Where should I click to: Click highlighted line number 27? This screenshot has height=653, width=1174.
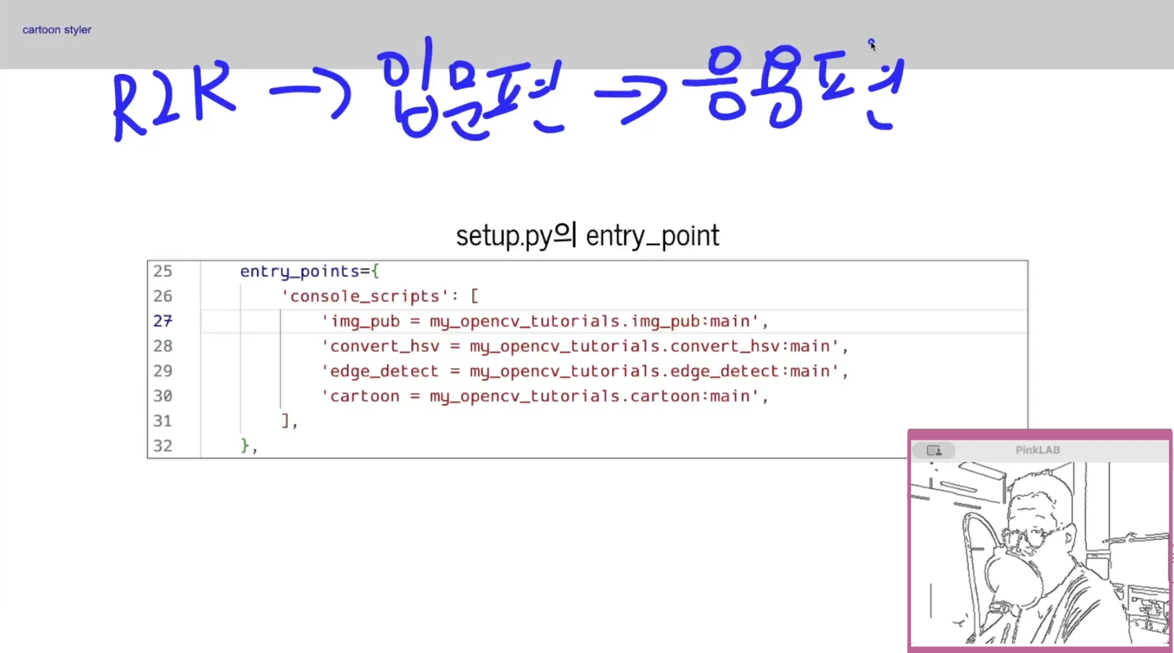pos(163,321)
